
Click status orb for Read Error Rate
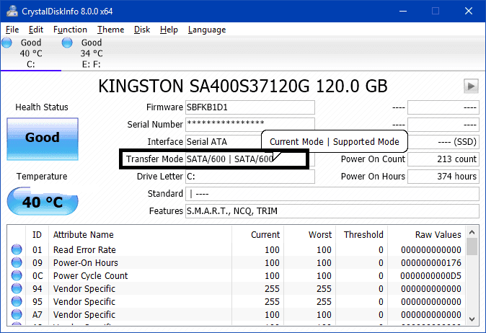17,249
